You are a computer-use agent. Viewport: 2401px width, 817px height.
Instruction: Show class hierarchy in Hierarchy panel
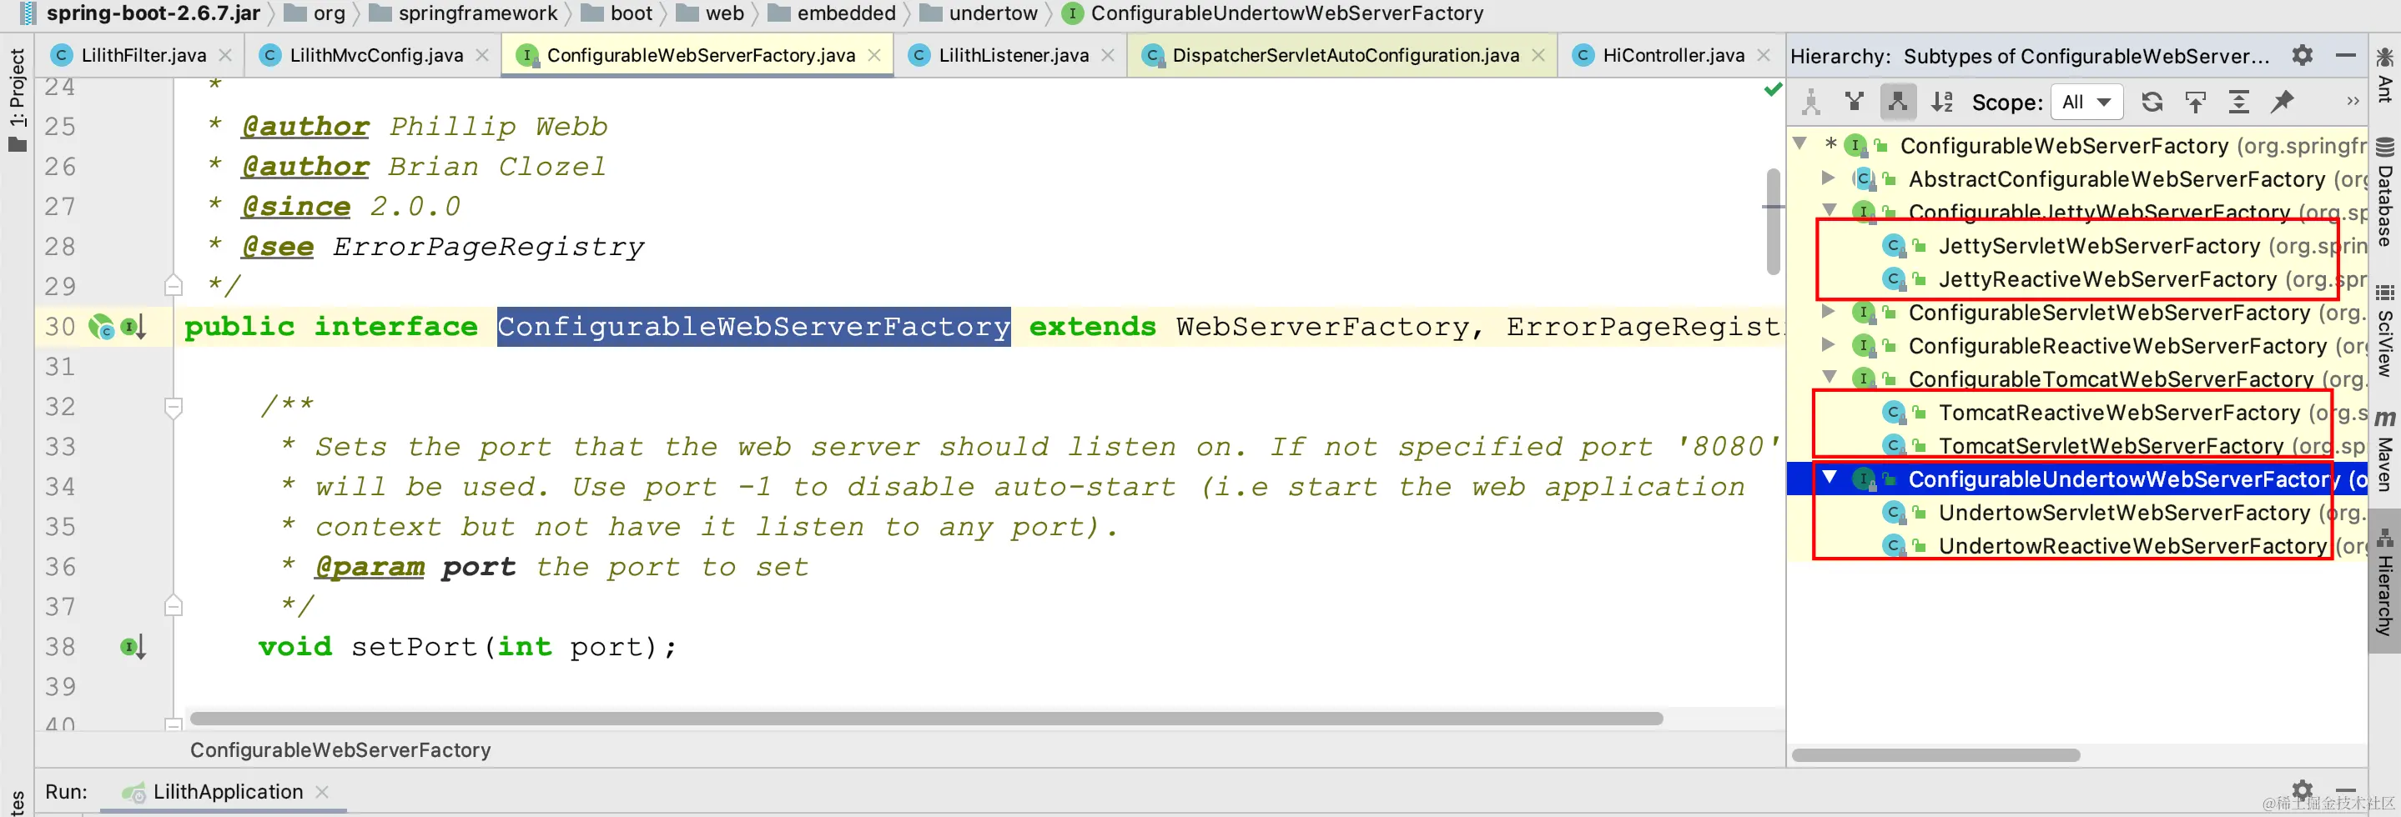(x=1811, y=103)
